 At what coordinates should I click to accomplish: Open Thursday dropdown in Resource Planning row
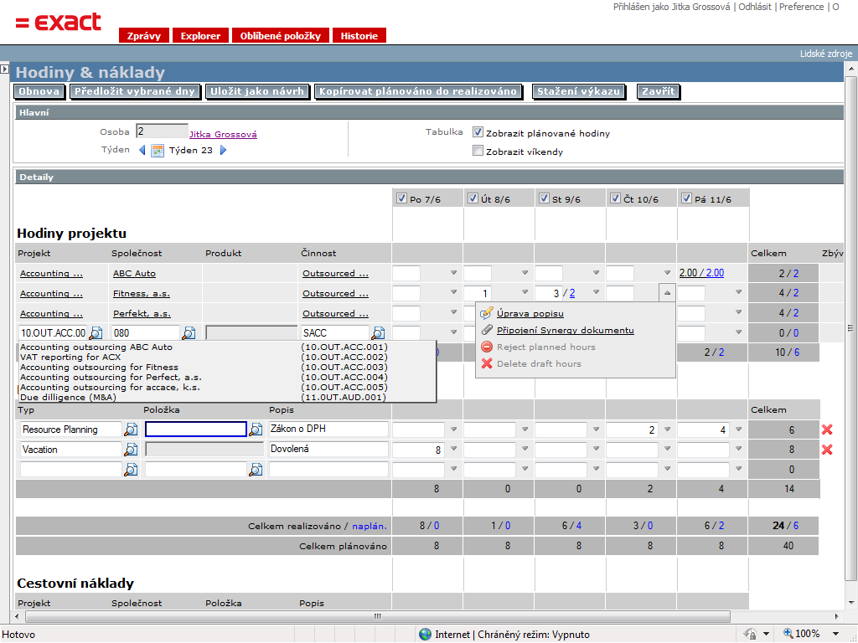[x=667, y=430]
